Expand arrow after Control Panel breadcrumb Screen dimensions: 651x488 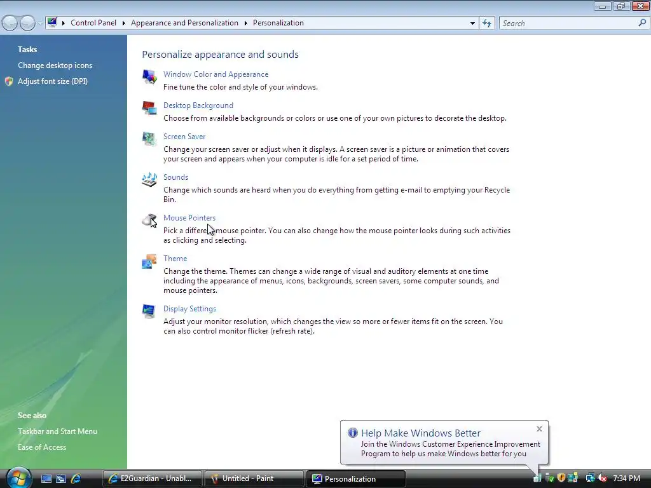point(124,23)
